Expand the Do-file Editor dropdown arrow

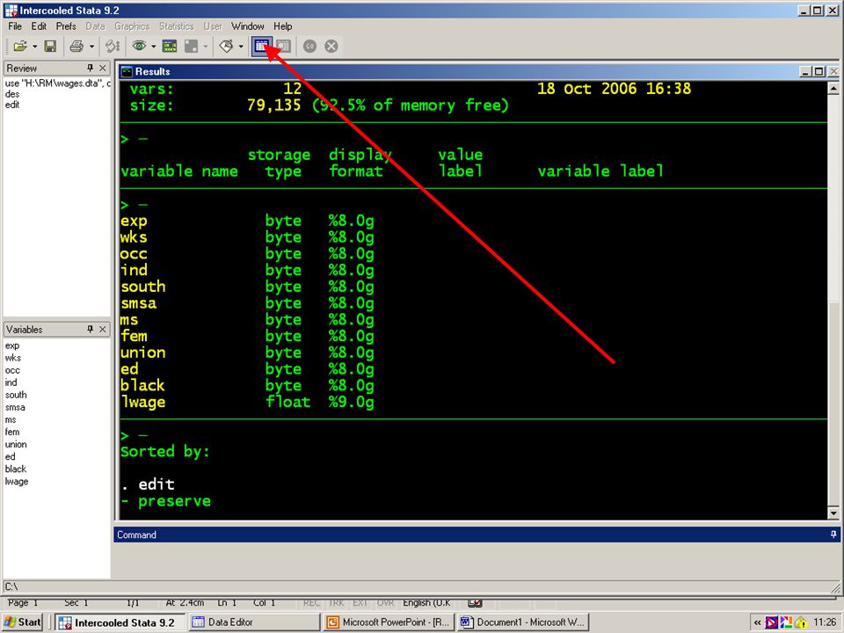241,47
